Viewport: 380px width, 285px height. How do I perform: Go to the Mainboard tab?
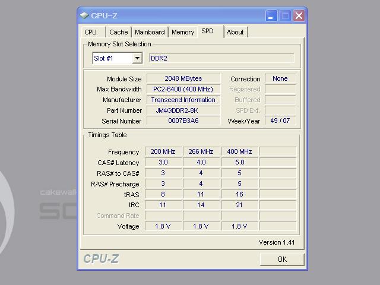click(150, 32)
